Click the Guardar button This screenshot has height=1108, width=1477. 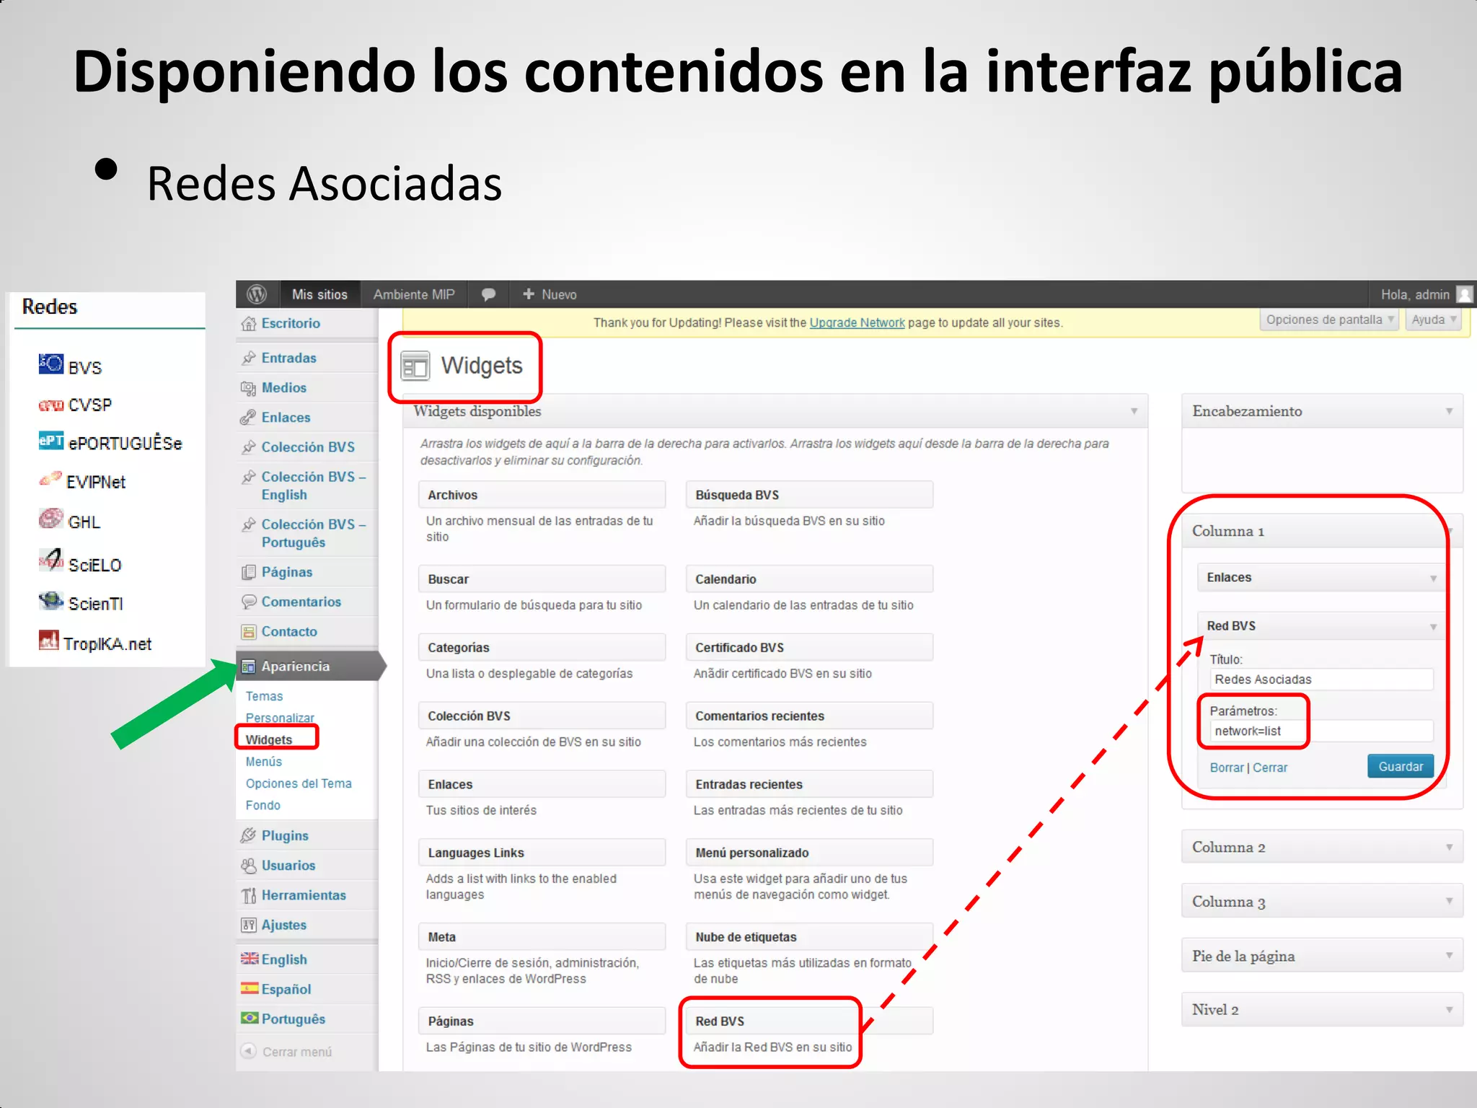pos(1401,766)
